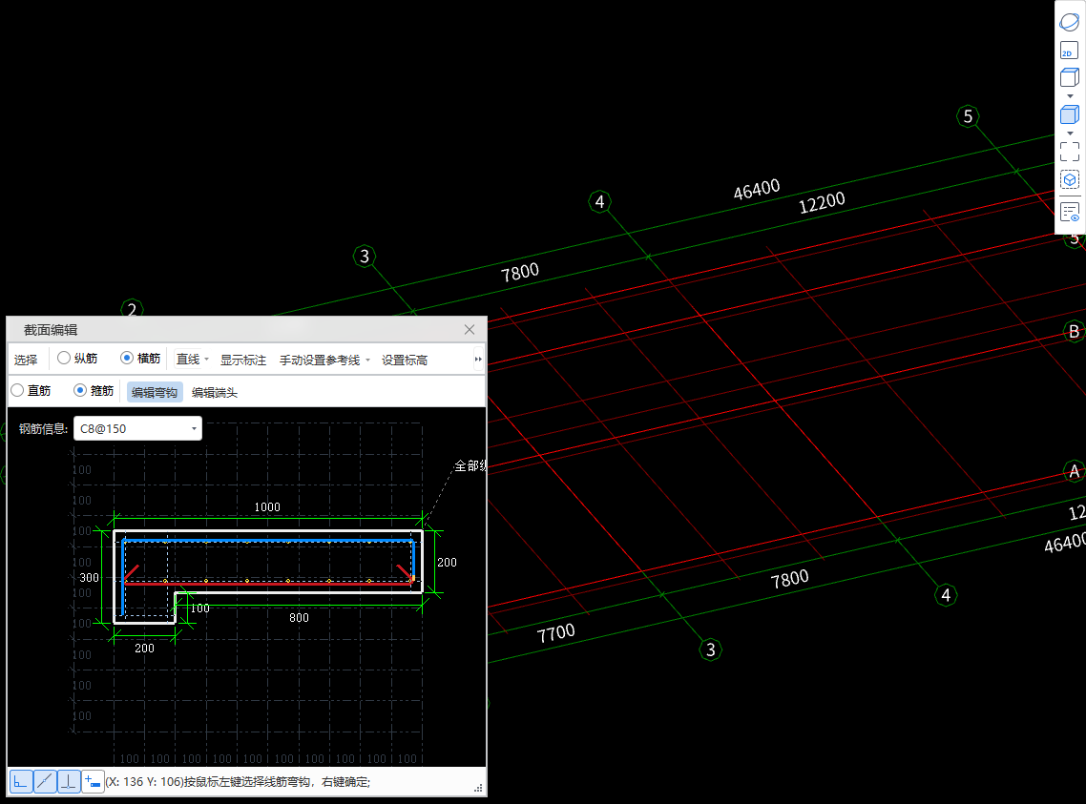The image size is (1086, 804).
Task: Click 设置标高 in the toolbar
Action: (x=405, y=360)
